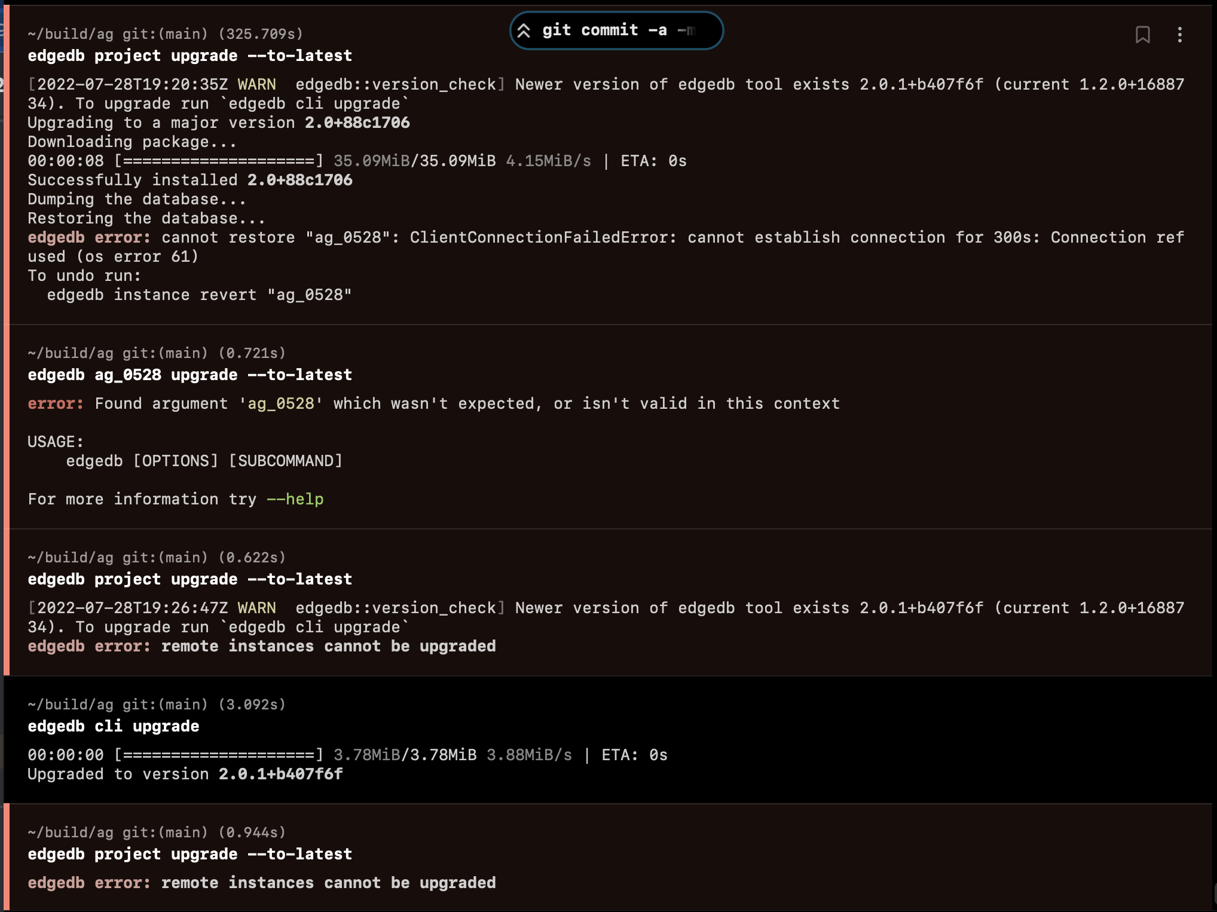Click the double chevron up icon
The image size is (1217, 912).
(x=524, y=30)
